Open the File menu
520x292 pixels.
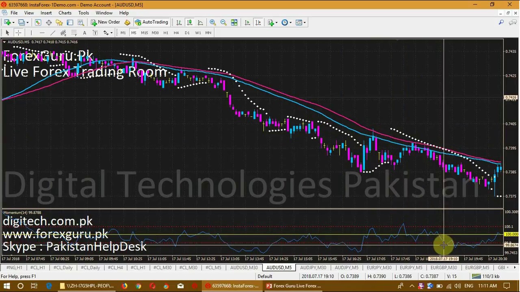pyautogui.click(x=14, y=13)
